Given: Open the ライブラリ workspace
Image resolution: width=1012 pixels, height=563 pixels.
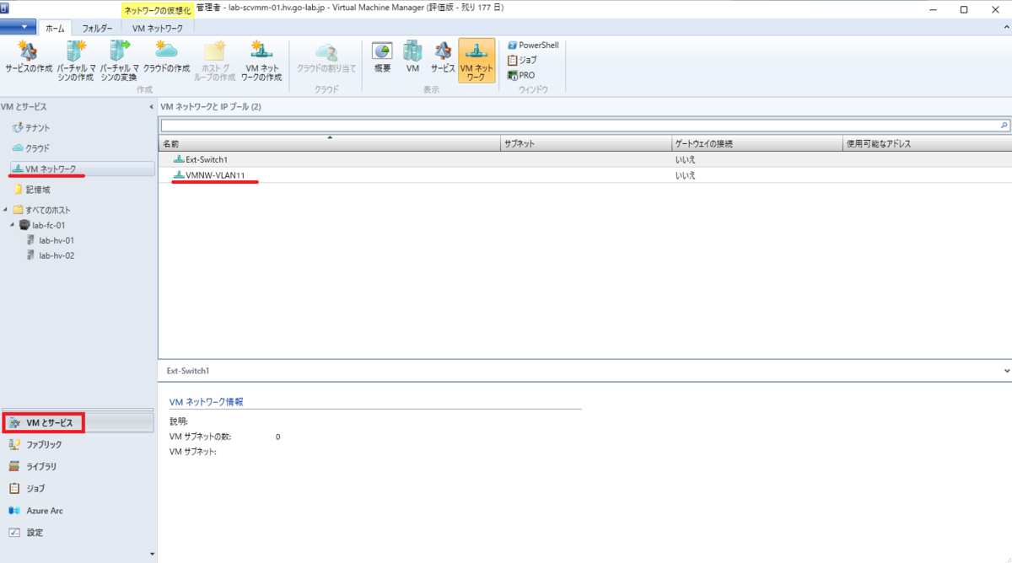Looking at the screenshot, I should click(78, 466).
